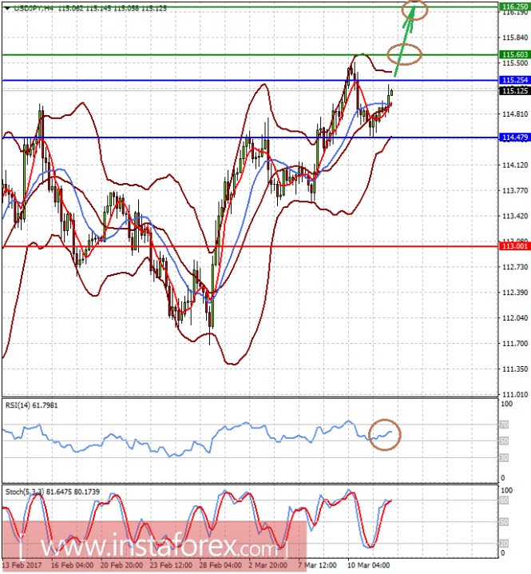Select the green 115.603 level label
This screenshot has height=574, width=531.
point(514,54)
